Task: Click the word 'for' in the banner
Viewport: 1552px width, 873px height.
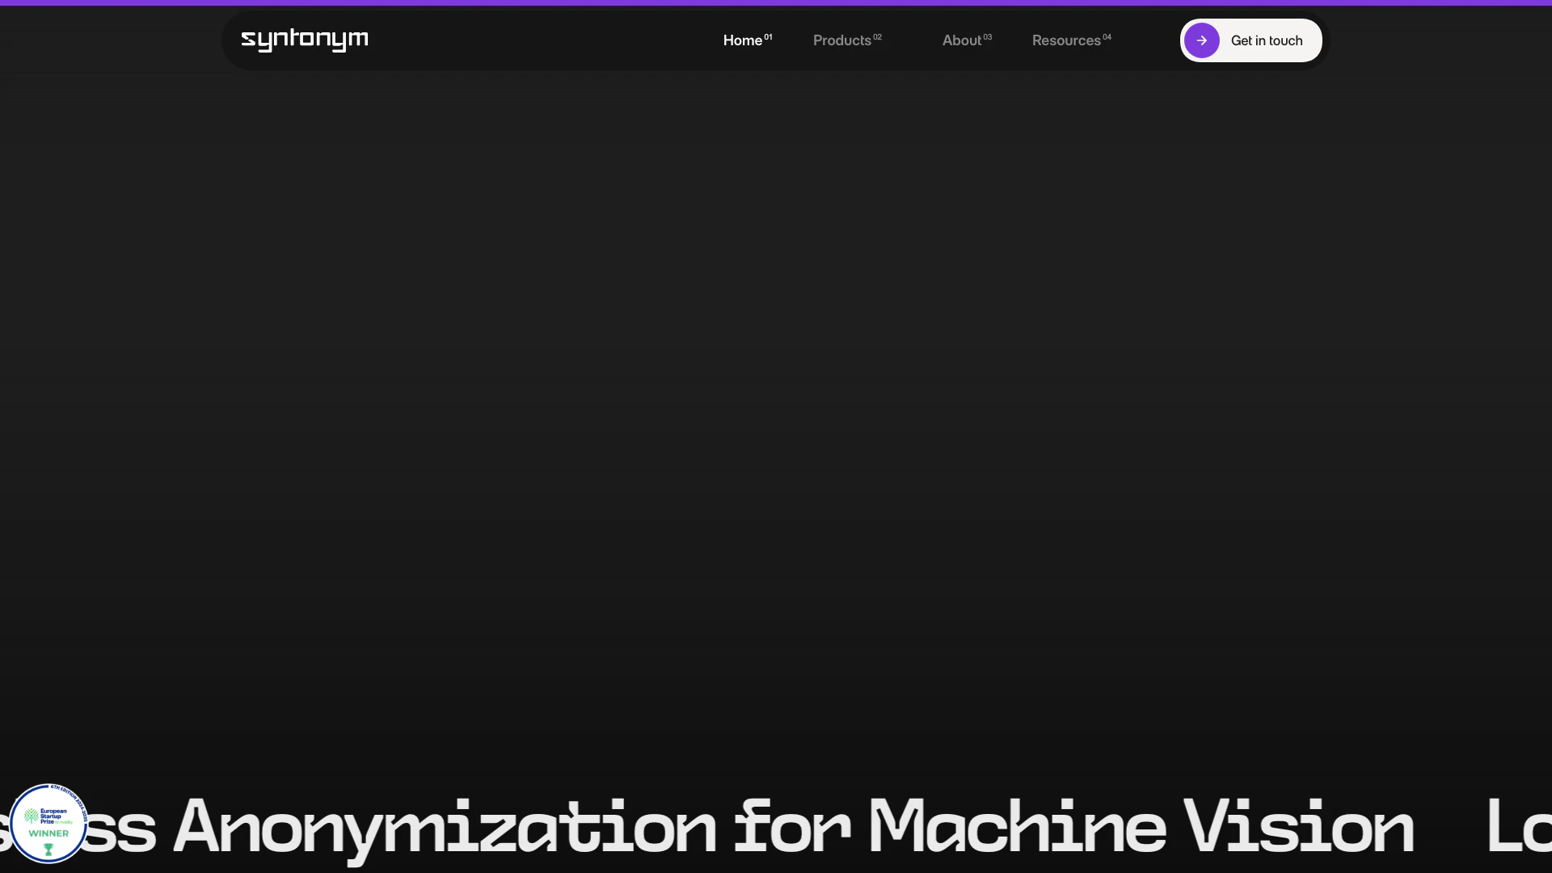Action: coord(791,827)
